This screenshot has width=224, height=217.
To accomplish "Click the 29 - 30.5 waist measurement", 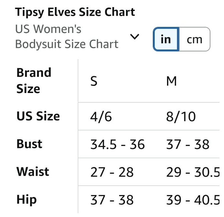I will pyautogui.click(x=193, y=172).
